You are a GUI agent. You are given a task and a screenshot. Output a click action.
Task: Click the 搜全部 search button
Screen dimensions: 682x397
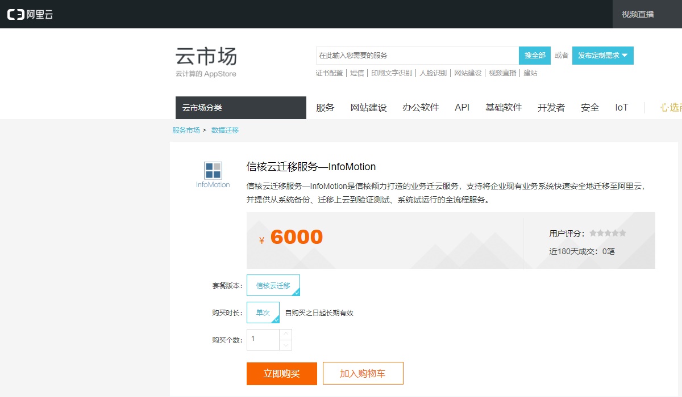(x=535, y=56)
